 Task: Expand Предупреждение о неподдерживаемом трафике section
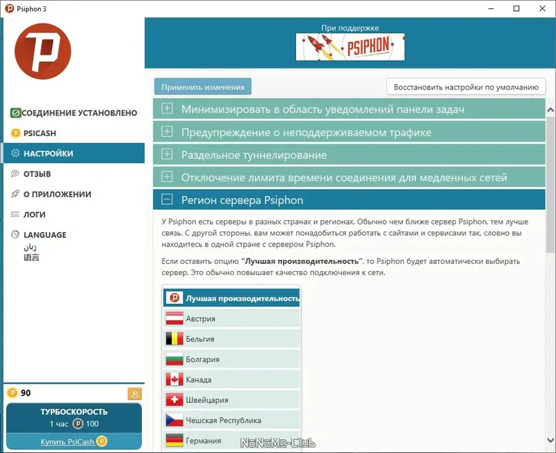coord(349,132)
